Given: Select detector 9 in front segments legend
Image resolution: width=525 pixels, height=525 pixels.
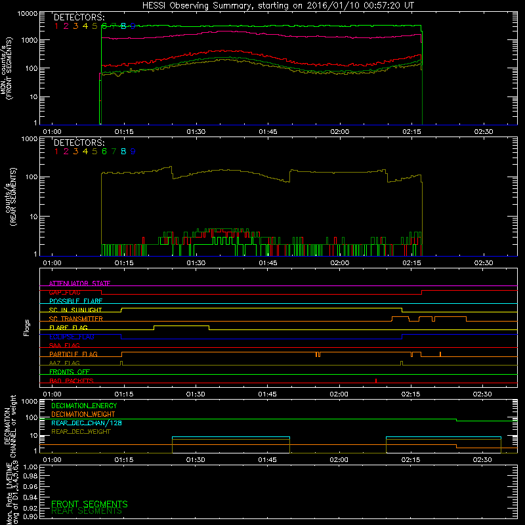Looking at the screenshot, I should pyautogui.click(x=133, y=26).
